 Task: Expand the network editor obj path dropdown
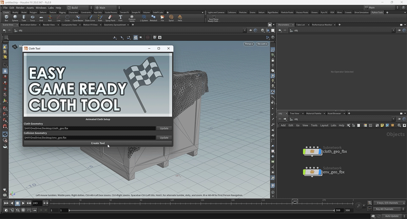pyautogui.click(x=393, y=119)
